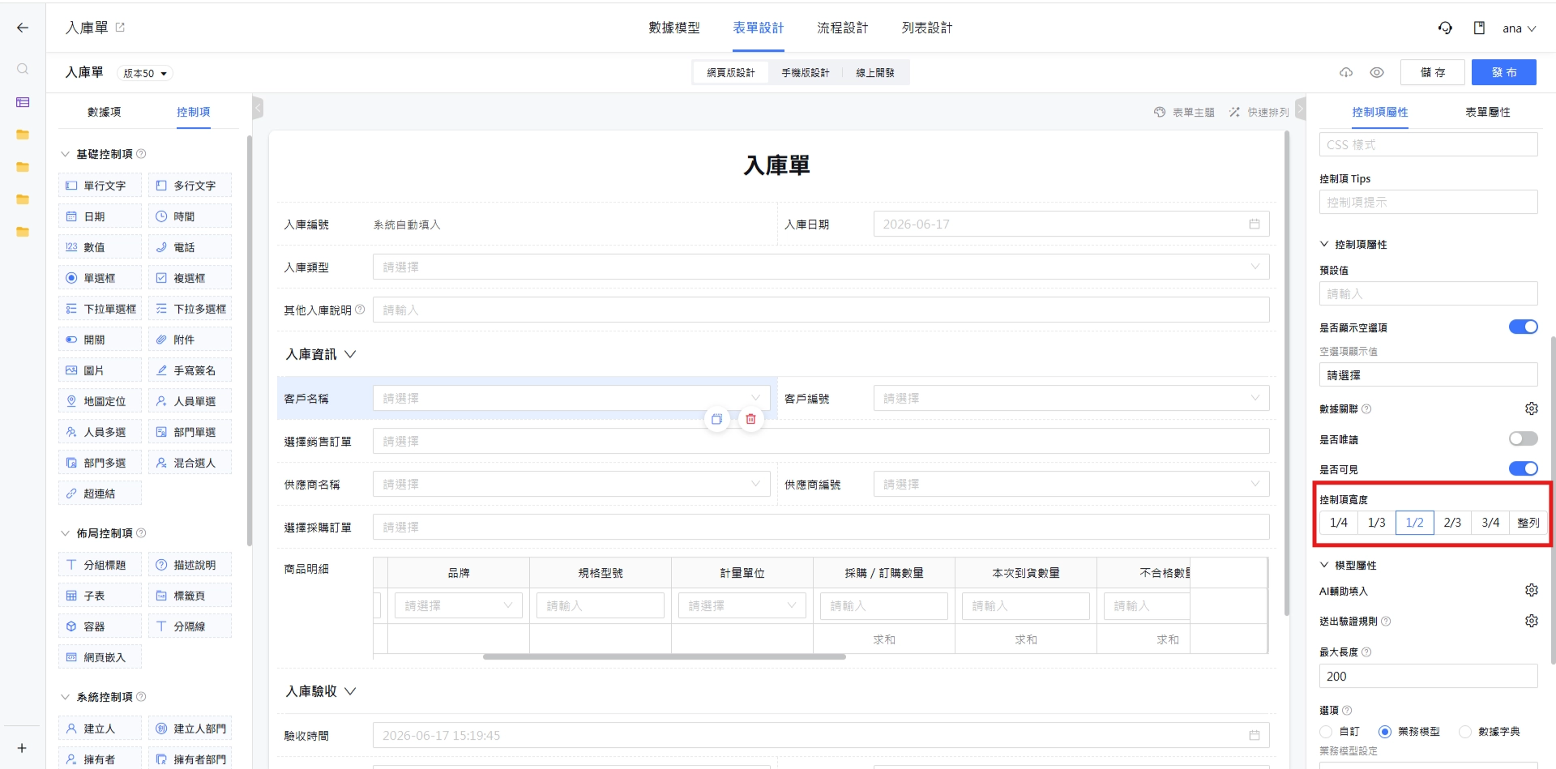Click the back arrow icon

coord(23,28)
